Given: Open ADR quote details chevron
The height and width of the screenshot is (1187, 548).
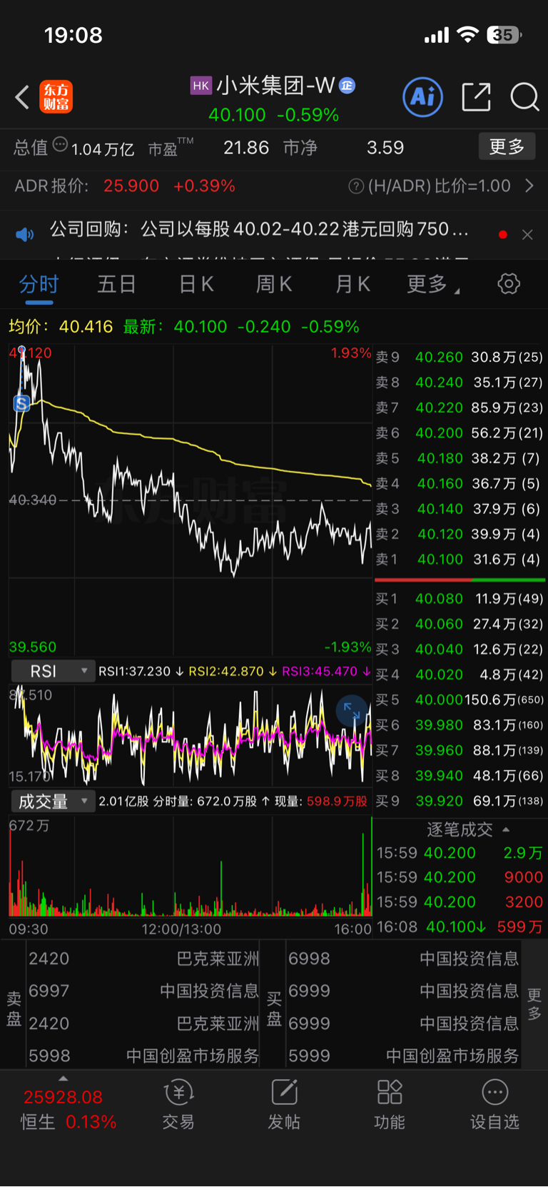Looking at the screenshot, I should pos(529,186).
